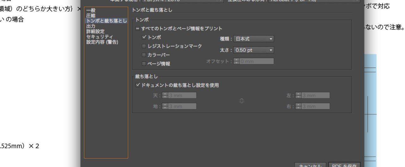The width and height of the screenshot is (405, 167).
Task: Click the 右 3 mm bleed field
Action: pos(316,106)
